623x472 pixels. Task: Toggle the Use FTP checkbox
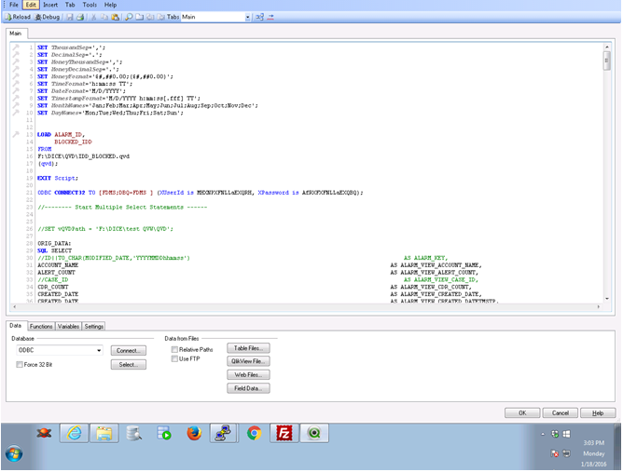click(x=174, y=359)
